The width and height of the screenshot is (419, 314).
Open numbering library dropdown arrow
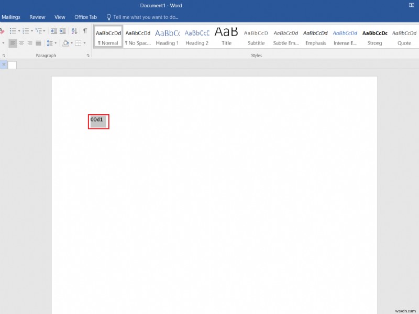click(32, 31)
